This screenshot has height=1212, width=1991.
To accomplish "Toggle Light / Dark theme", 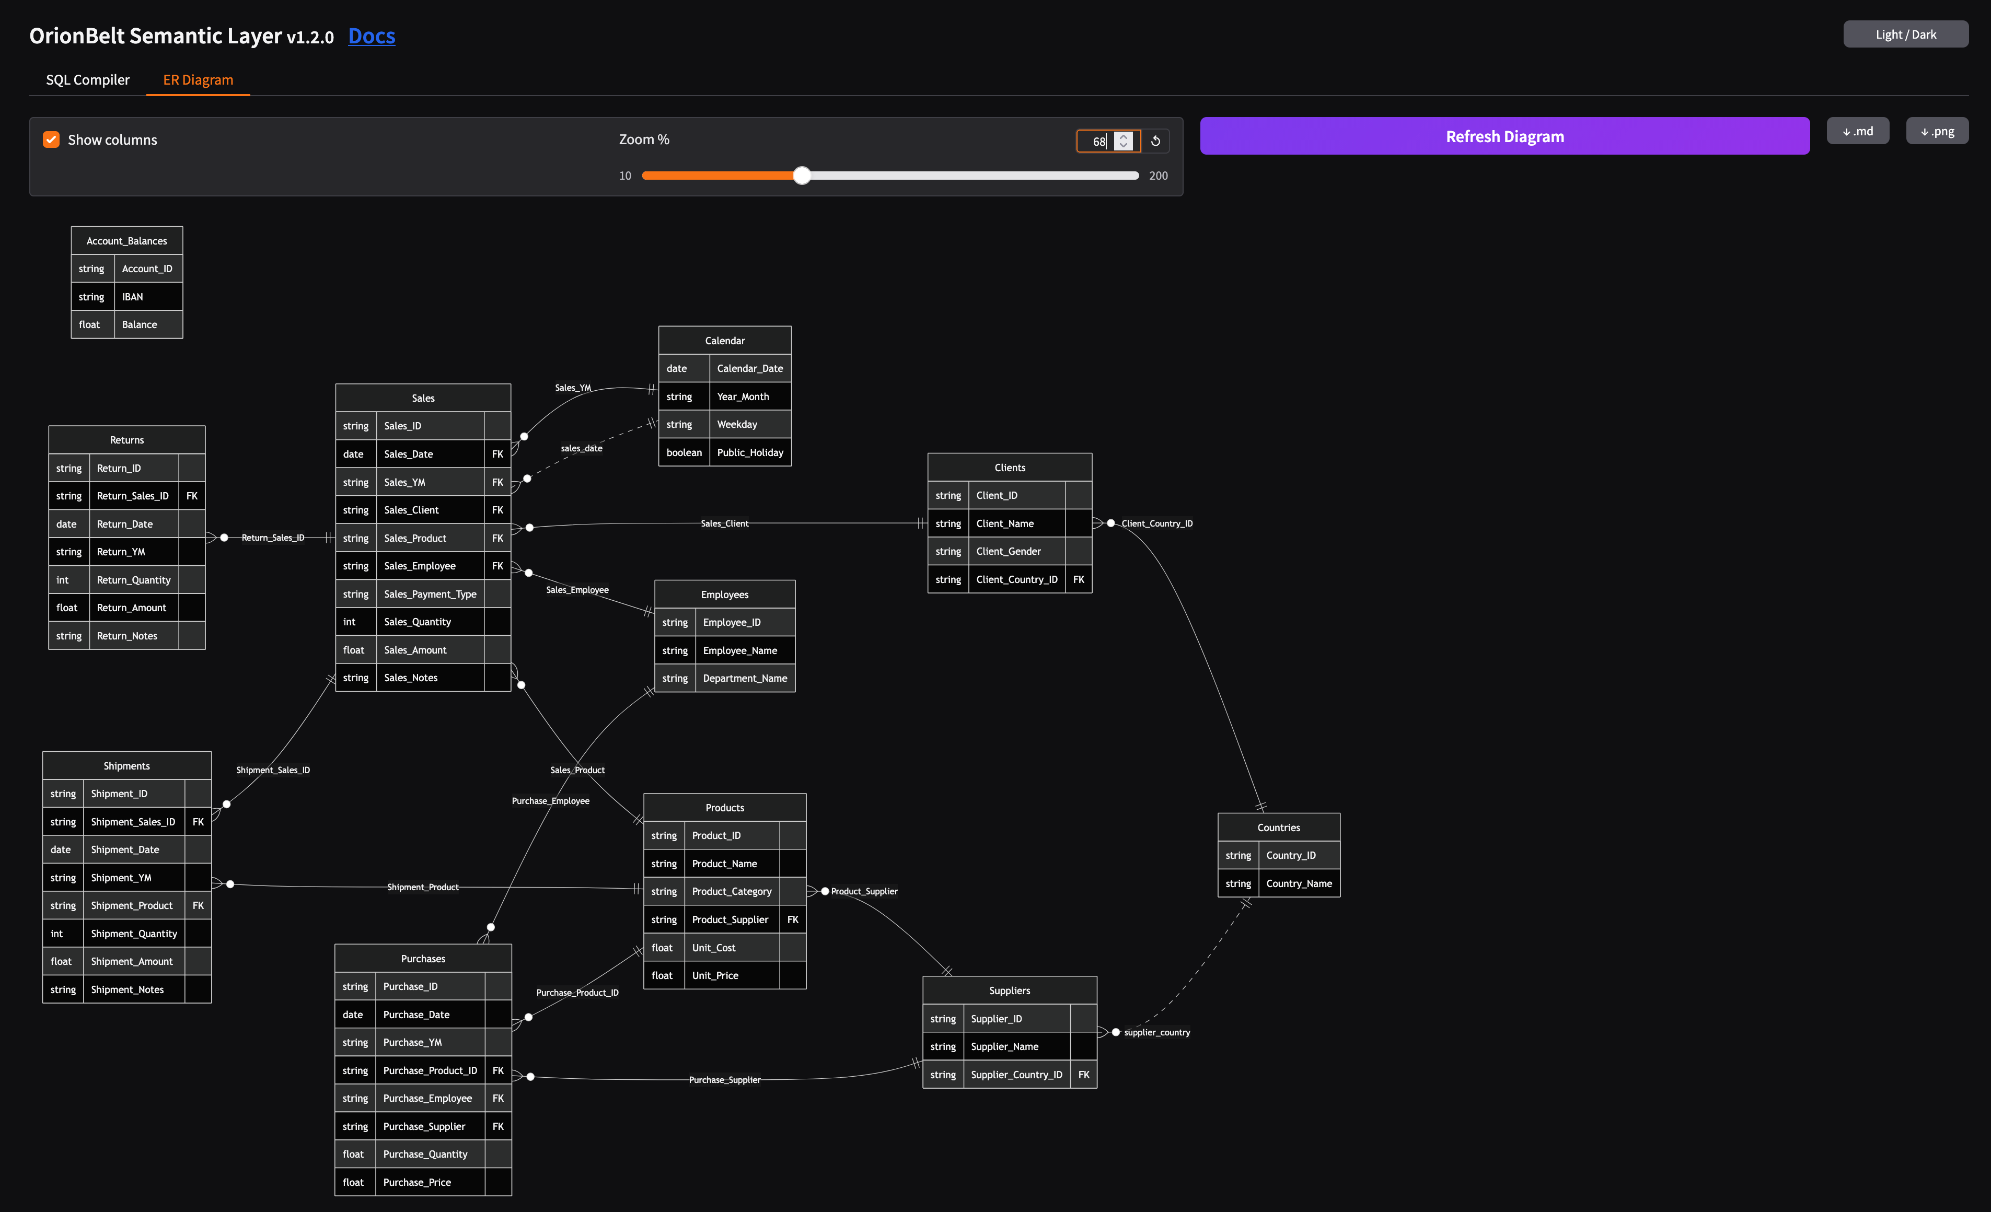I will 1905,34.
